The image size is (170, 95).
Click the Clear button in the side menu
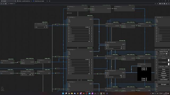[164, 77]
